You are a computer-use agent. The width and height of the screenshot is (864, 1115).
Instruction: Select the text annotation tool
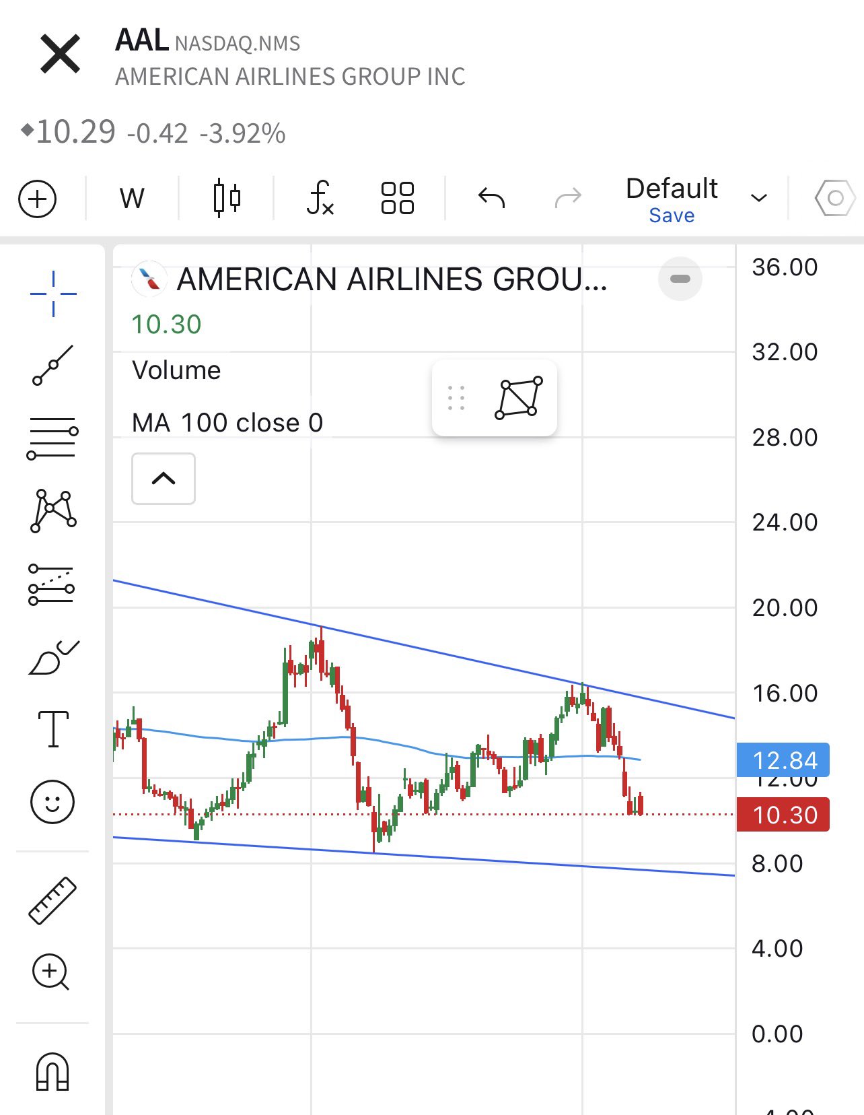click(53, 729)
